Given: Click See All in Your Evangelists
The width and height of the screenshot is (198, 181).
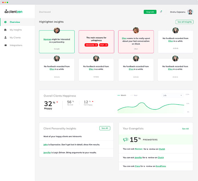Looking at the screenshot, I should click(185, 129).
